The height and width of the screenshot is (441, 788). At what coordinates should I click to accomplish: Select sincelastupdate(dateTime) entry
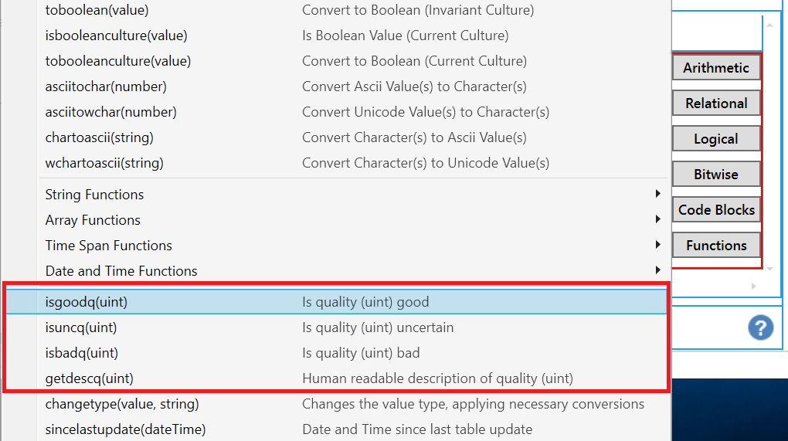coord(125,429)
